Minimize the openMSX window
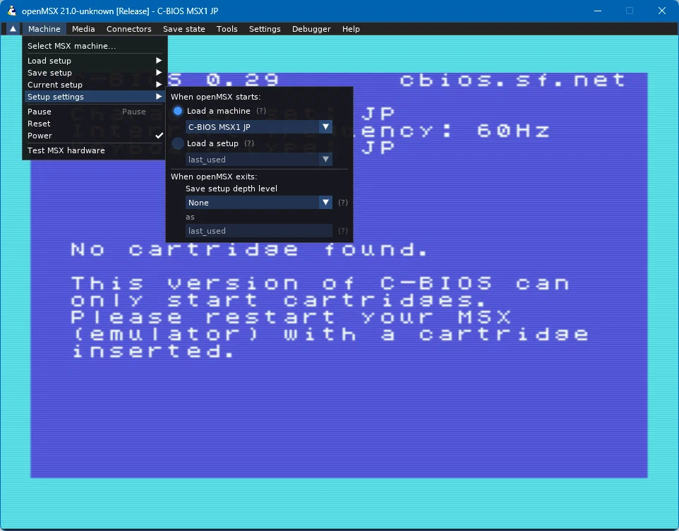The height and width of the screenshot is (531, 679). (x=598, y=11)
